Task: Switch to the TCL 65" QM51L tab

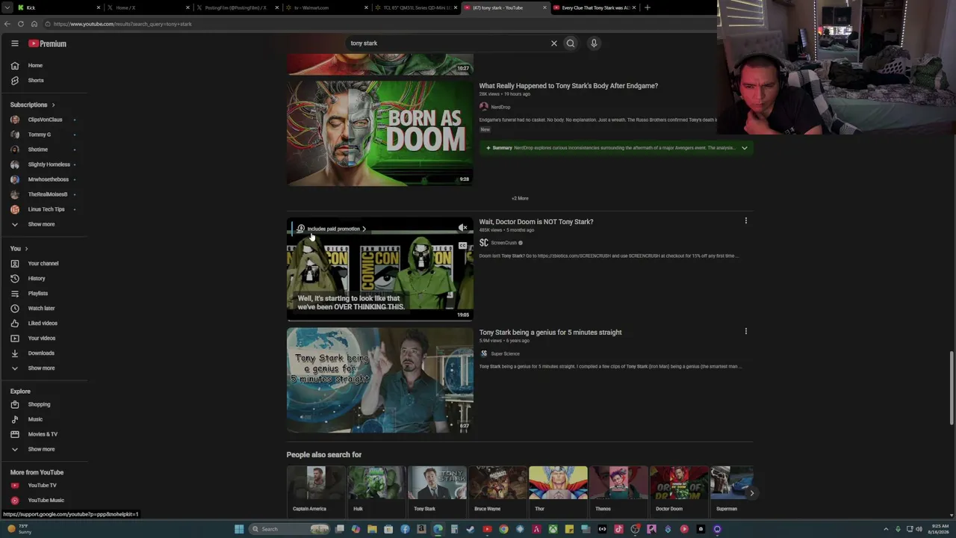Action: tap(415, 7)
